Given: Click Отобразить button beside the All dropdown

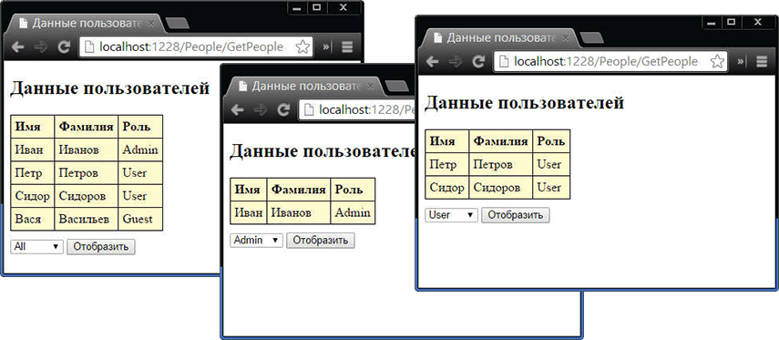Looking at the screenshot, I should tap(101, 246).
